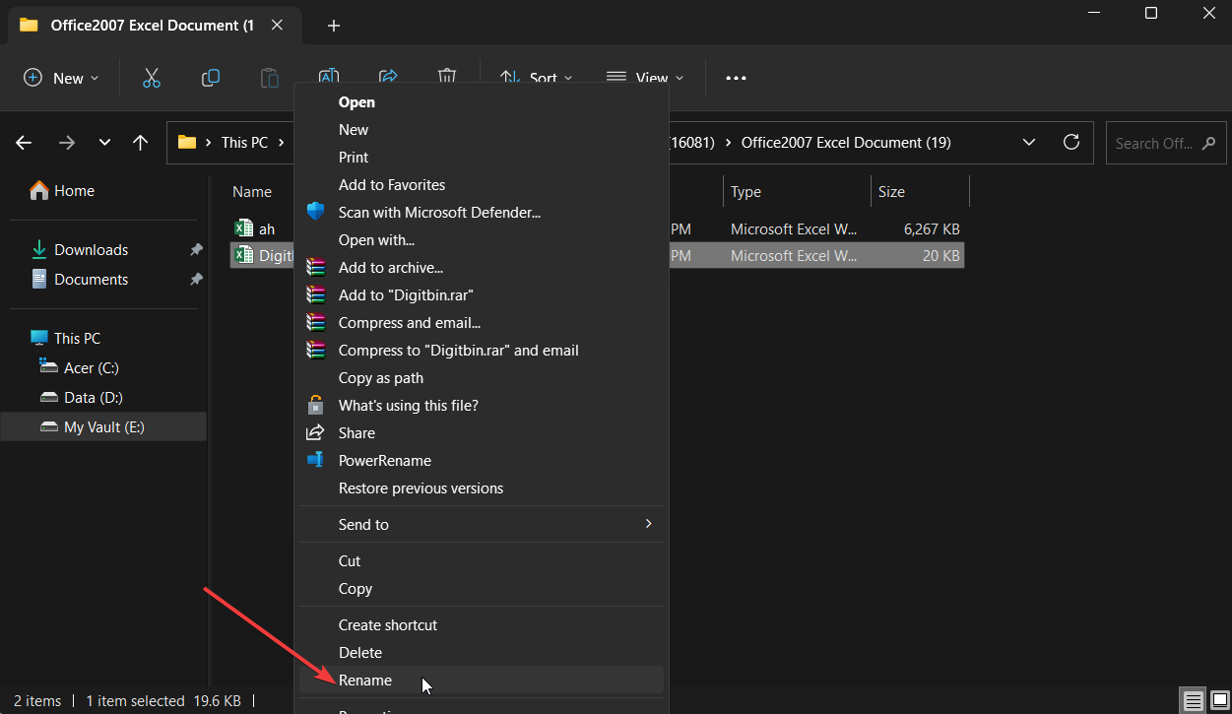Select Copy in the context menu
This screenshot has width=1232, height=714.
[482, 588]
